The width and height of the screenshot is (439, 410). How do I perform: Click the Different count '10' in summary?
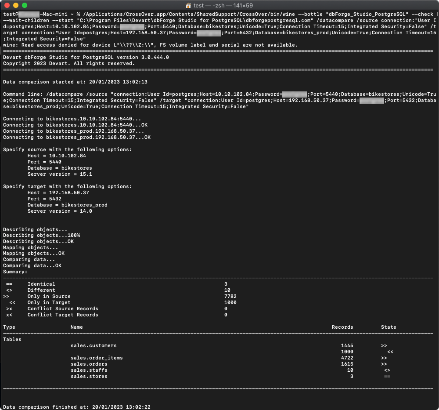227,290
